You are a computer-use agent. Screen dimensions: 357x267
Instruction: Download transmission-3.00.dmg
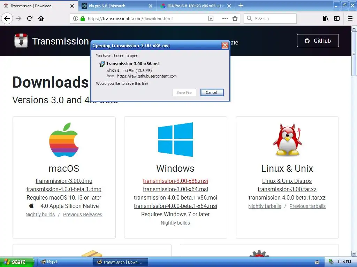click(x=64, y=181)
